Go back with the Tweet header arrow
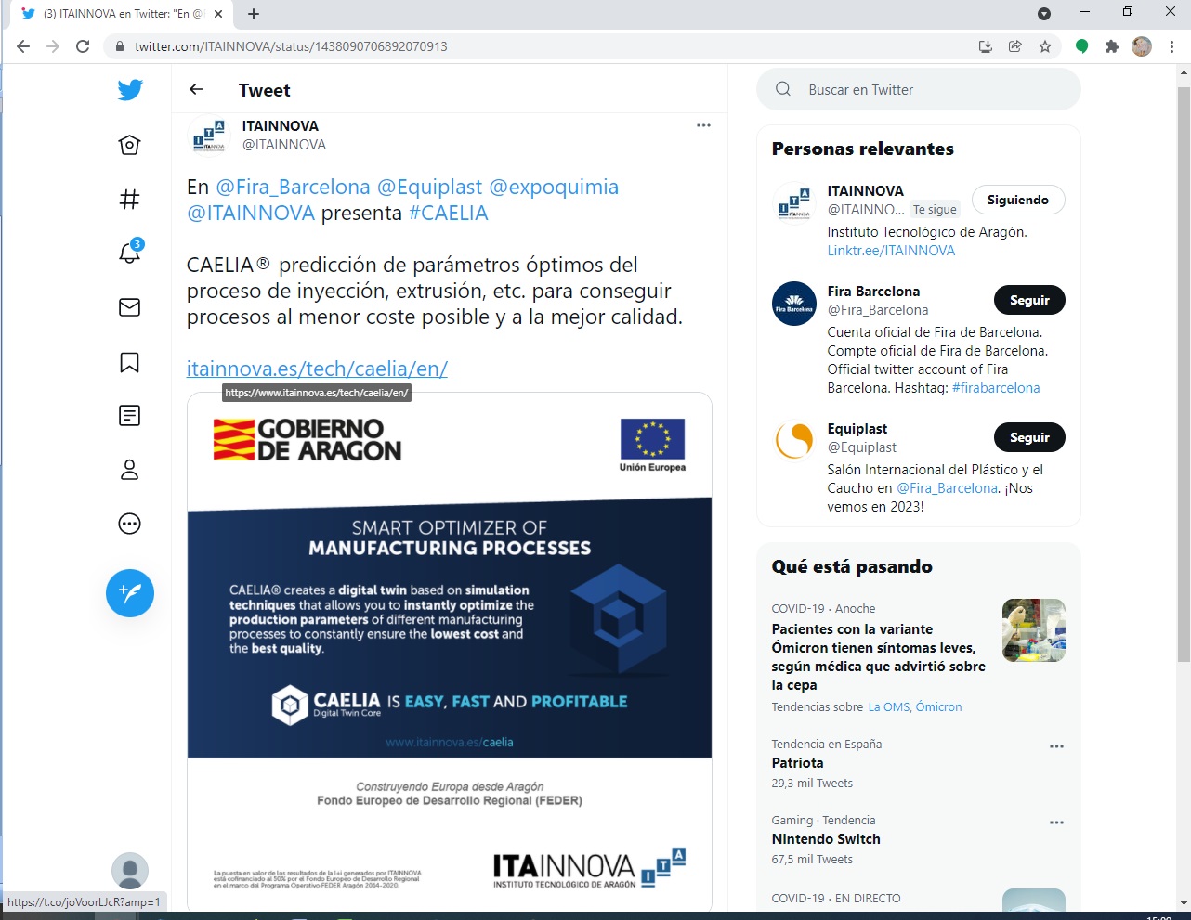Viewport: 1191px width, 920px height. [x=196, y=89]
